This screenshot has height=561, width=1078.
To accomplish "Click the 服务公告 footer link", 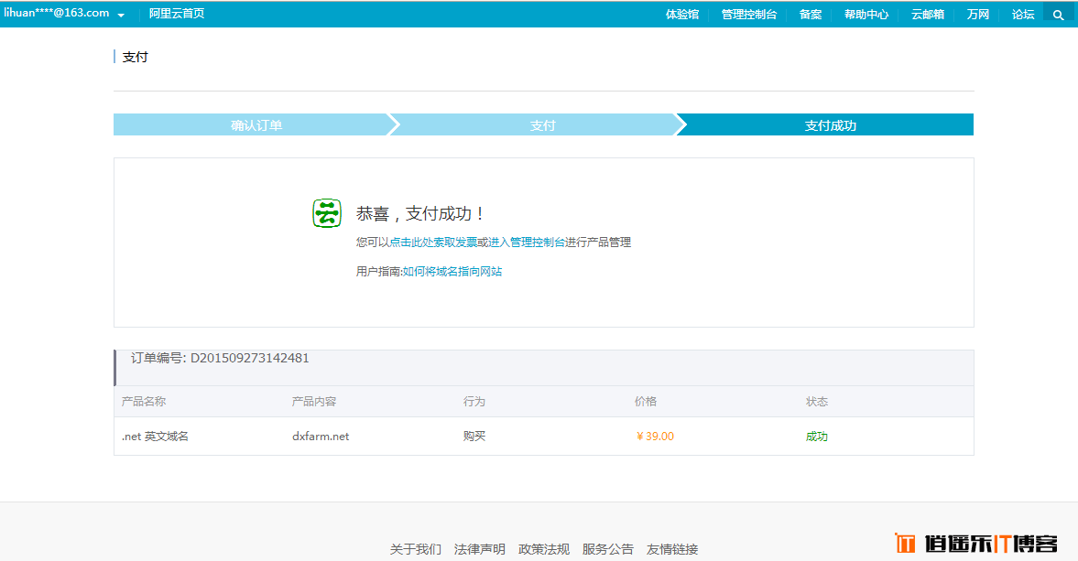I will 608,549.
